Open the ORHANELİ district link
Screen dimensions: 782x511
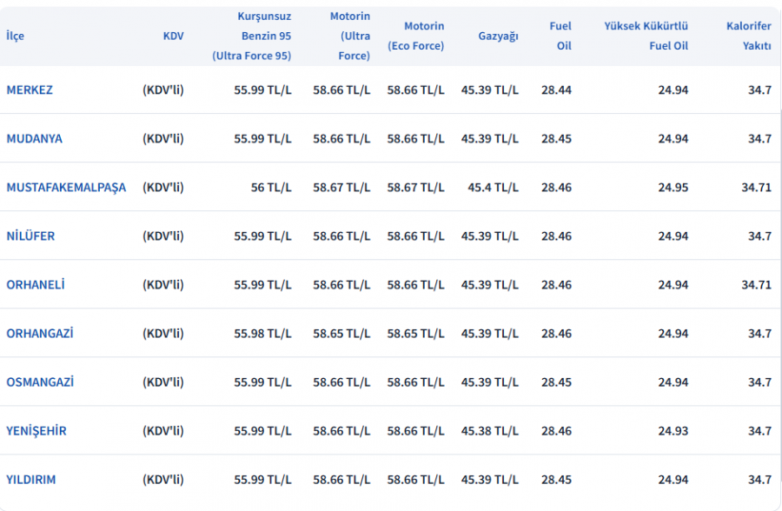pyautogui.click(x=36, y=284)
